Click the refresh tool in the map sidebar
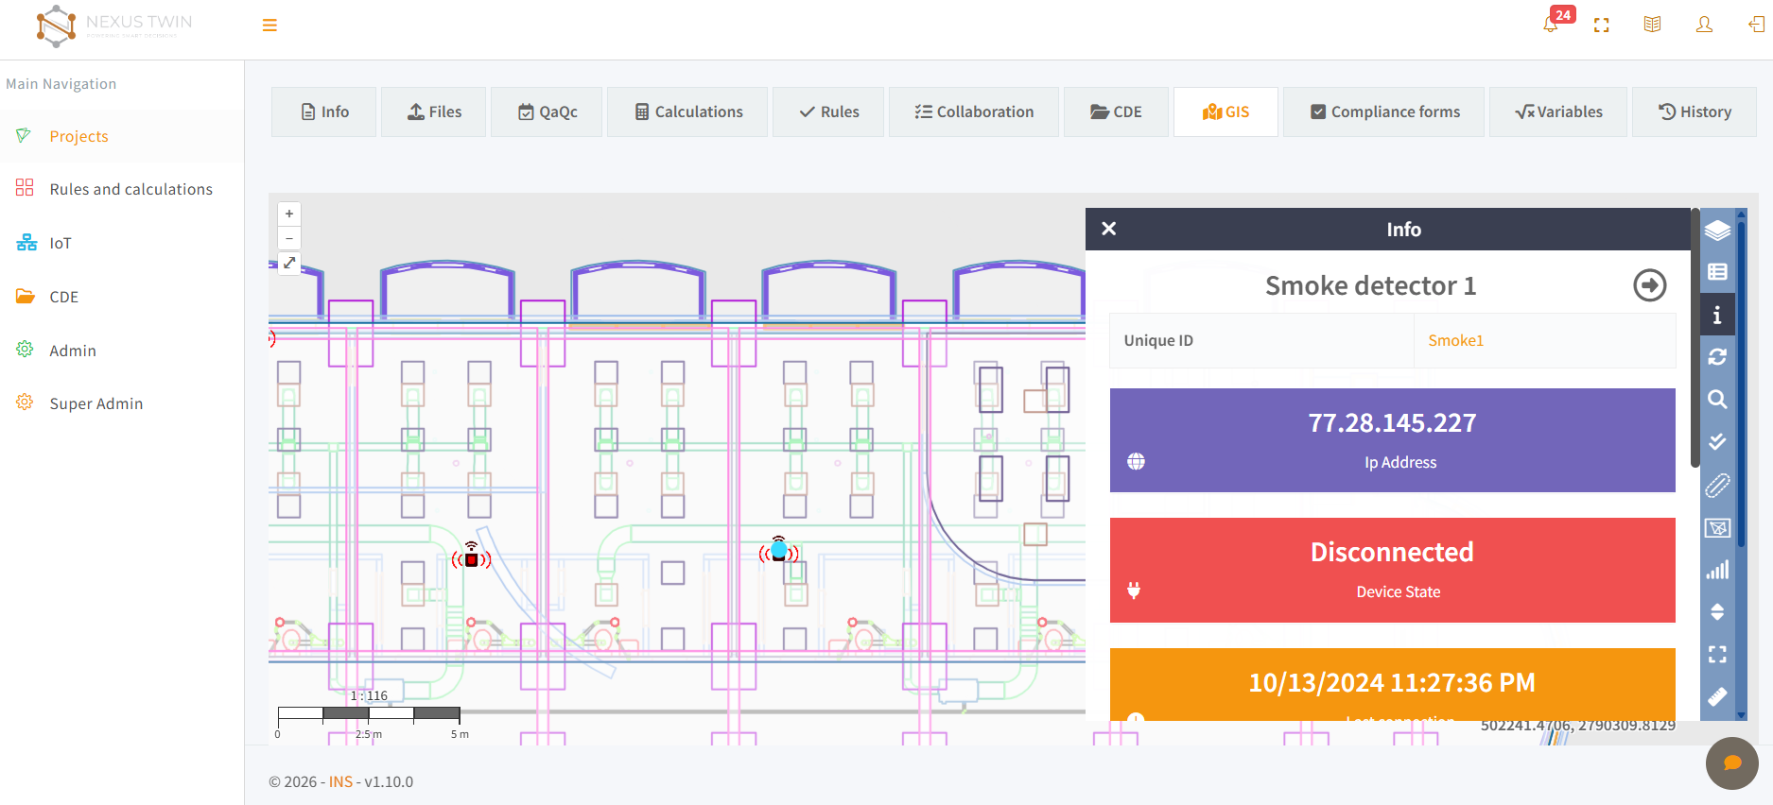The image size is (1773, 805). [1717, 357]
